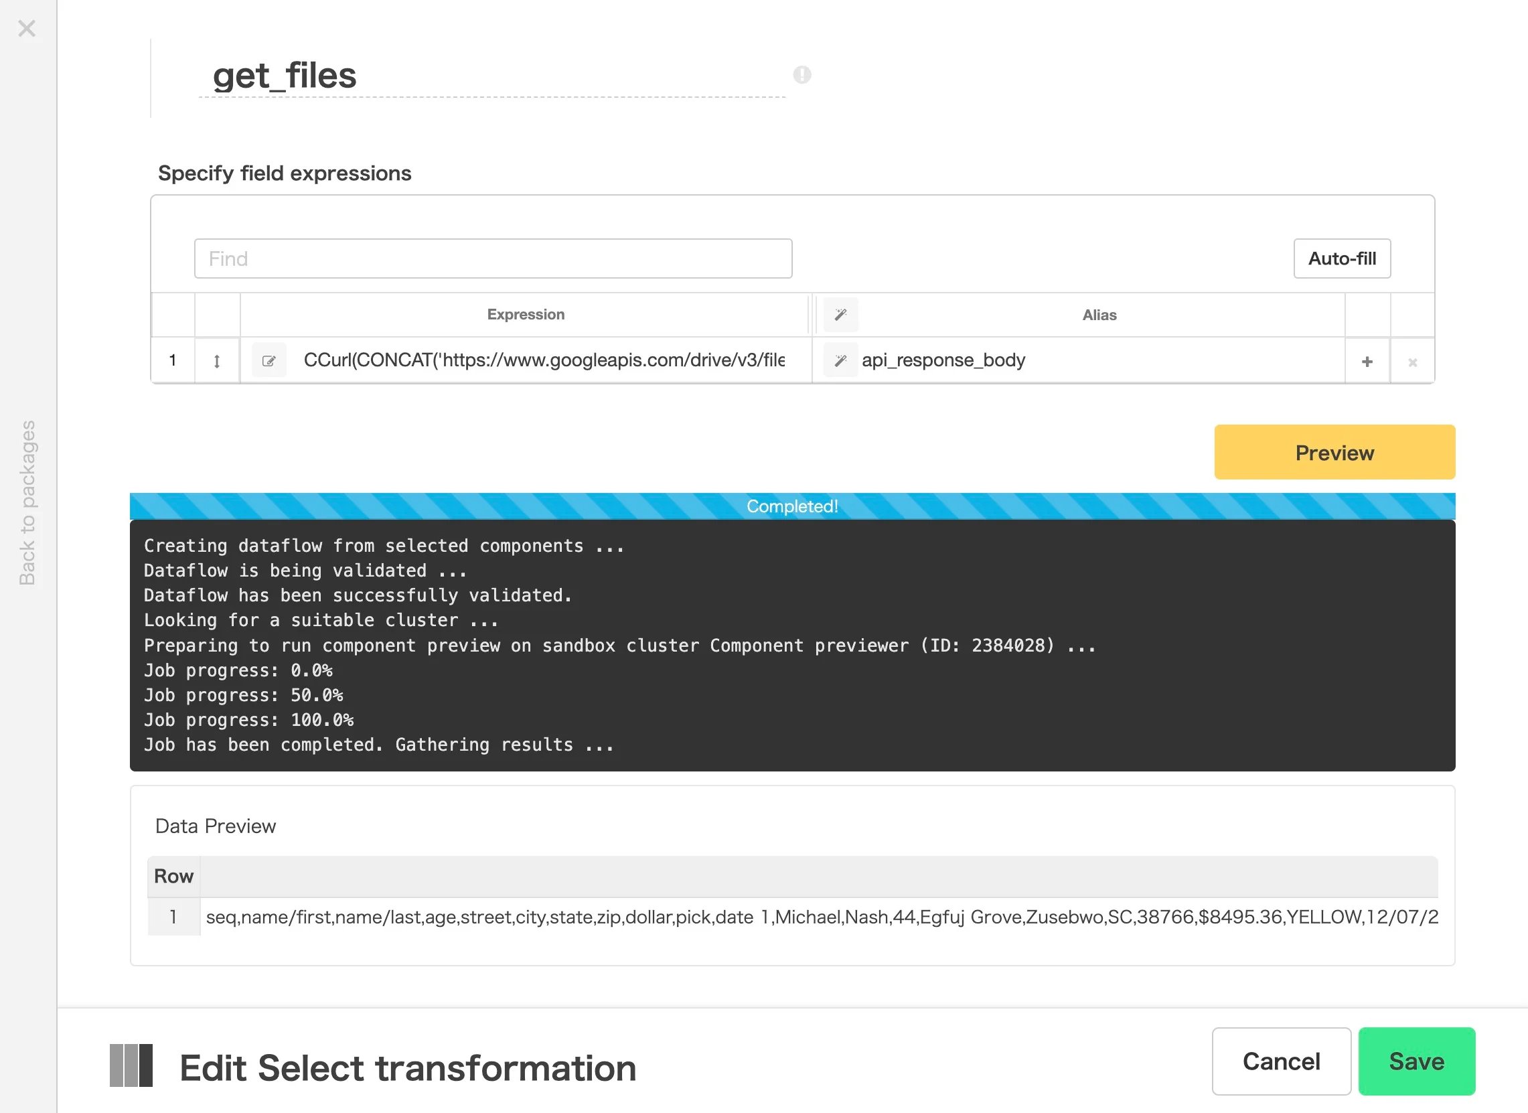Screen dimensions: 1528x1113
Task: Click the reorder arrow handle in row 1
Action: (x=217, y=361)
